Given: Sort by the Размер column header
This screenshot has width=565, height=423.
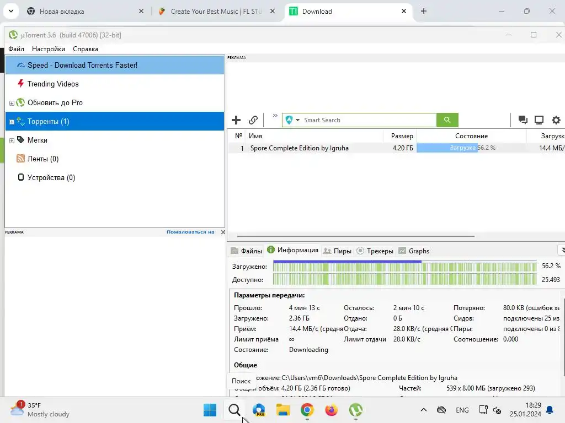Looking at the screenshot, I should click(x=399, y=136).
